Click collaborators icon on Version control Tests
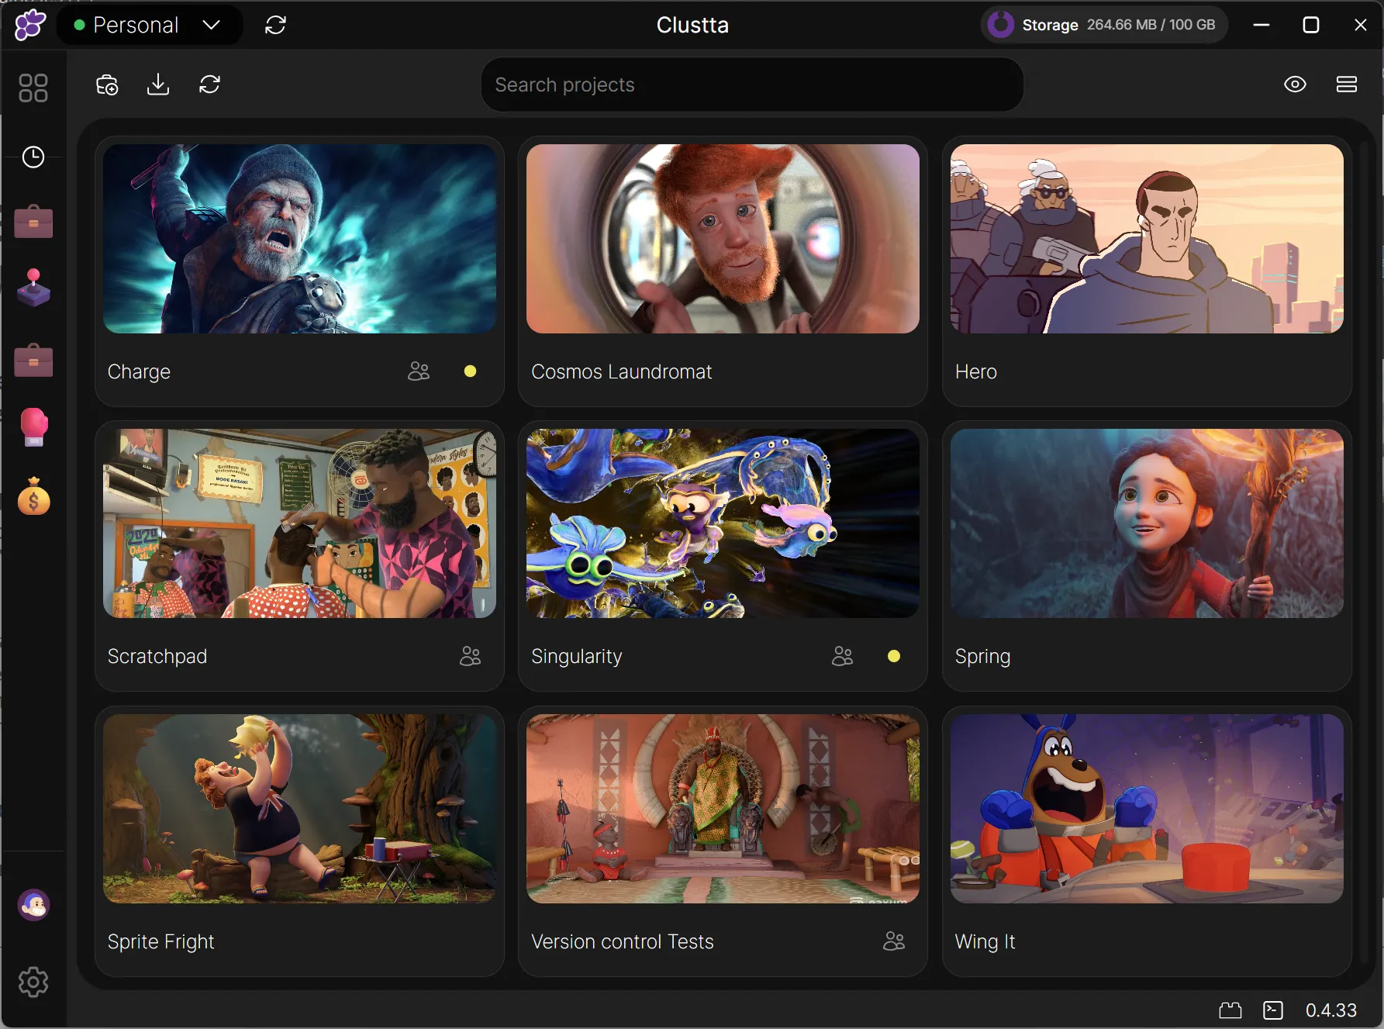 point(894,941)
